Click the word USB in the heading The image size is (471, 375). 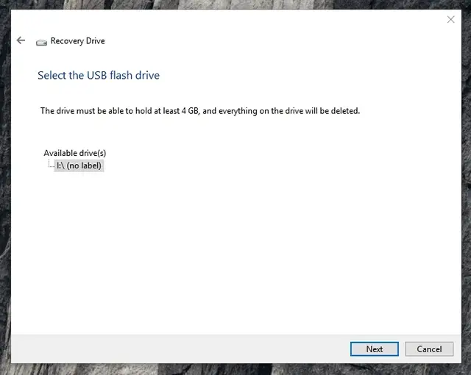[x=96, y=75]
